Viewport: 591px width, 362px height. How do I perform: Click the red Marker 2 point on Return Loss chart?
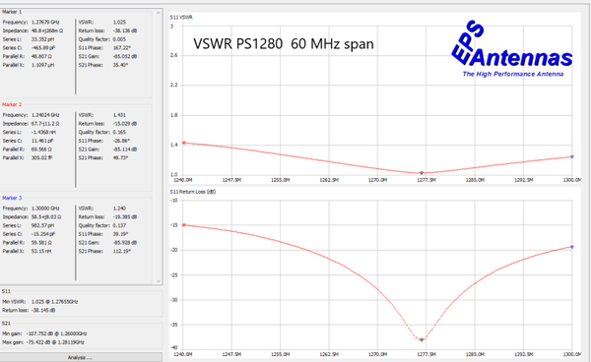[x=184, y=225]
